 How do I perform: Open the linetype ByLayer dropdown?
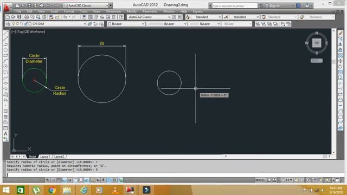pyautogui.click(x=185, y=24)
